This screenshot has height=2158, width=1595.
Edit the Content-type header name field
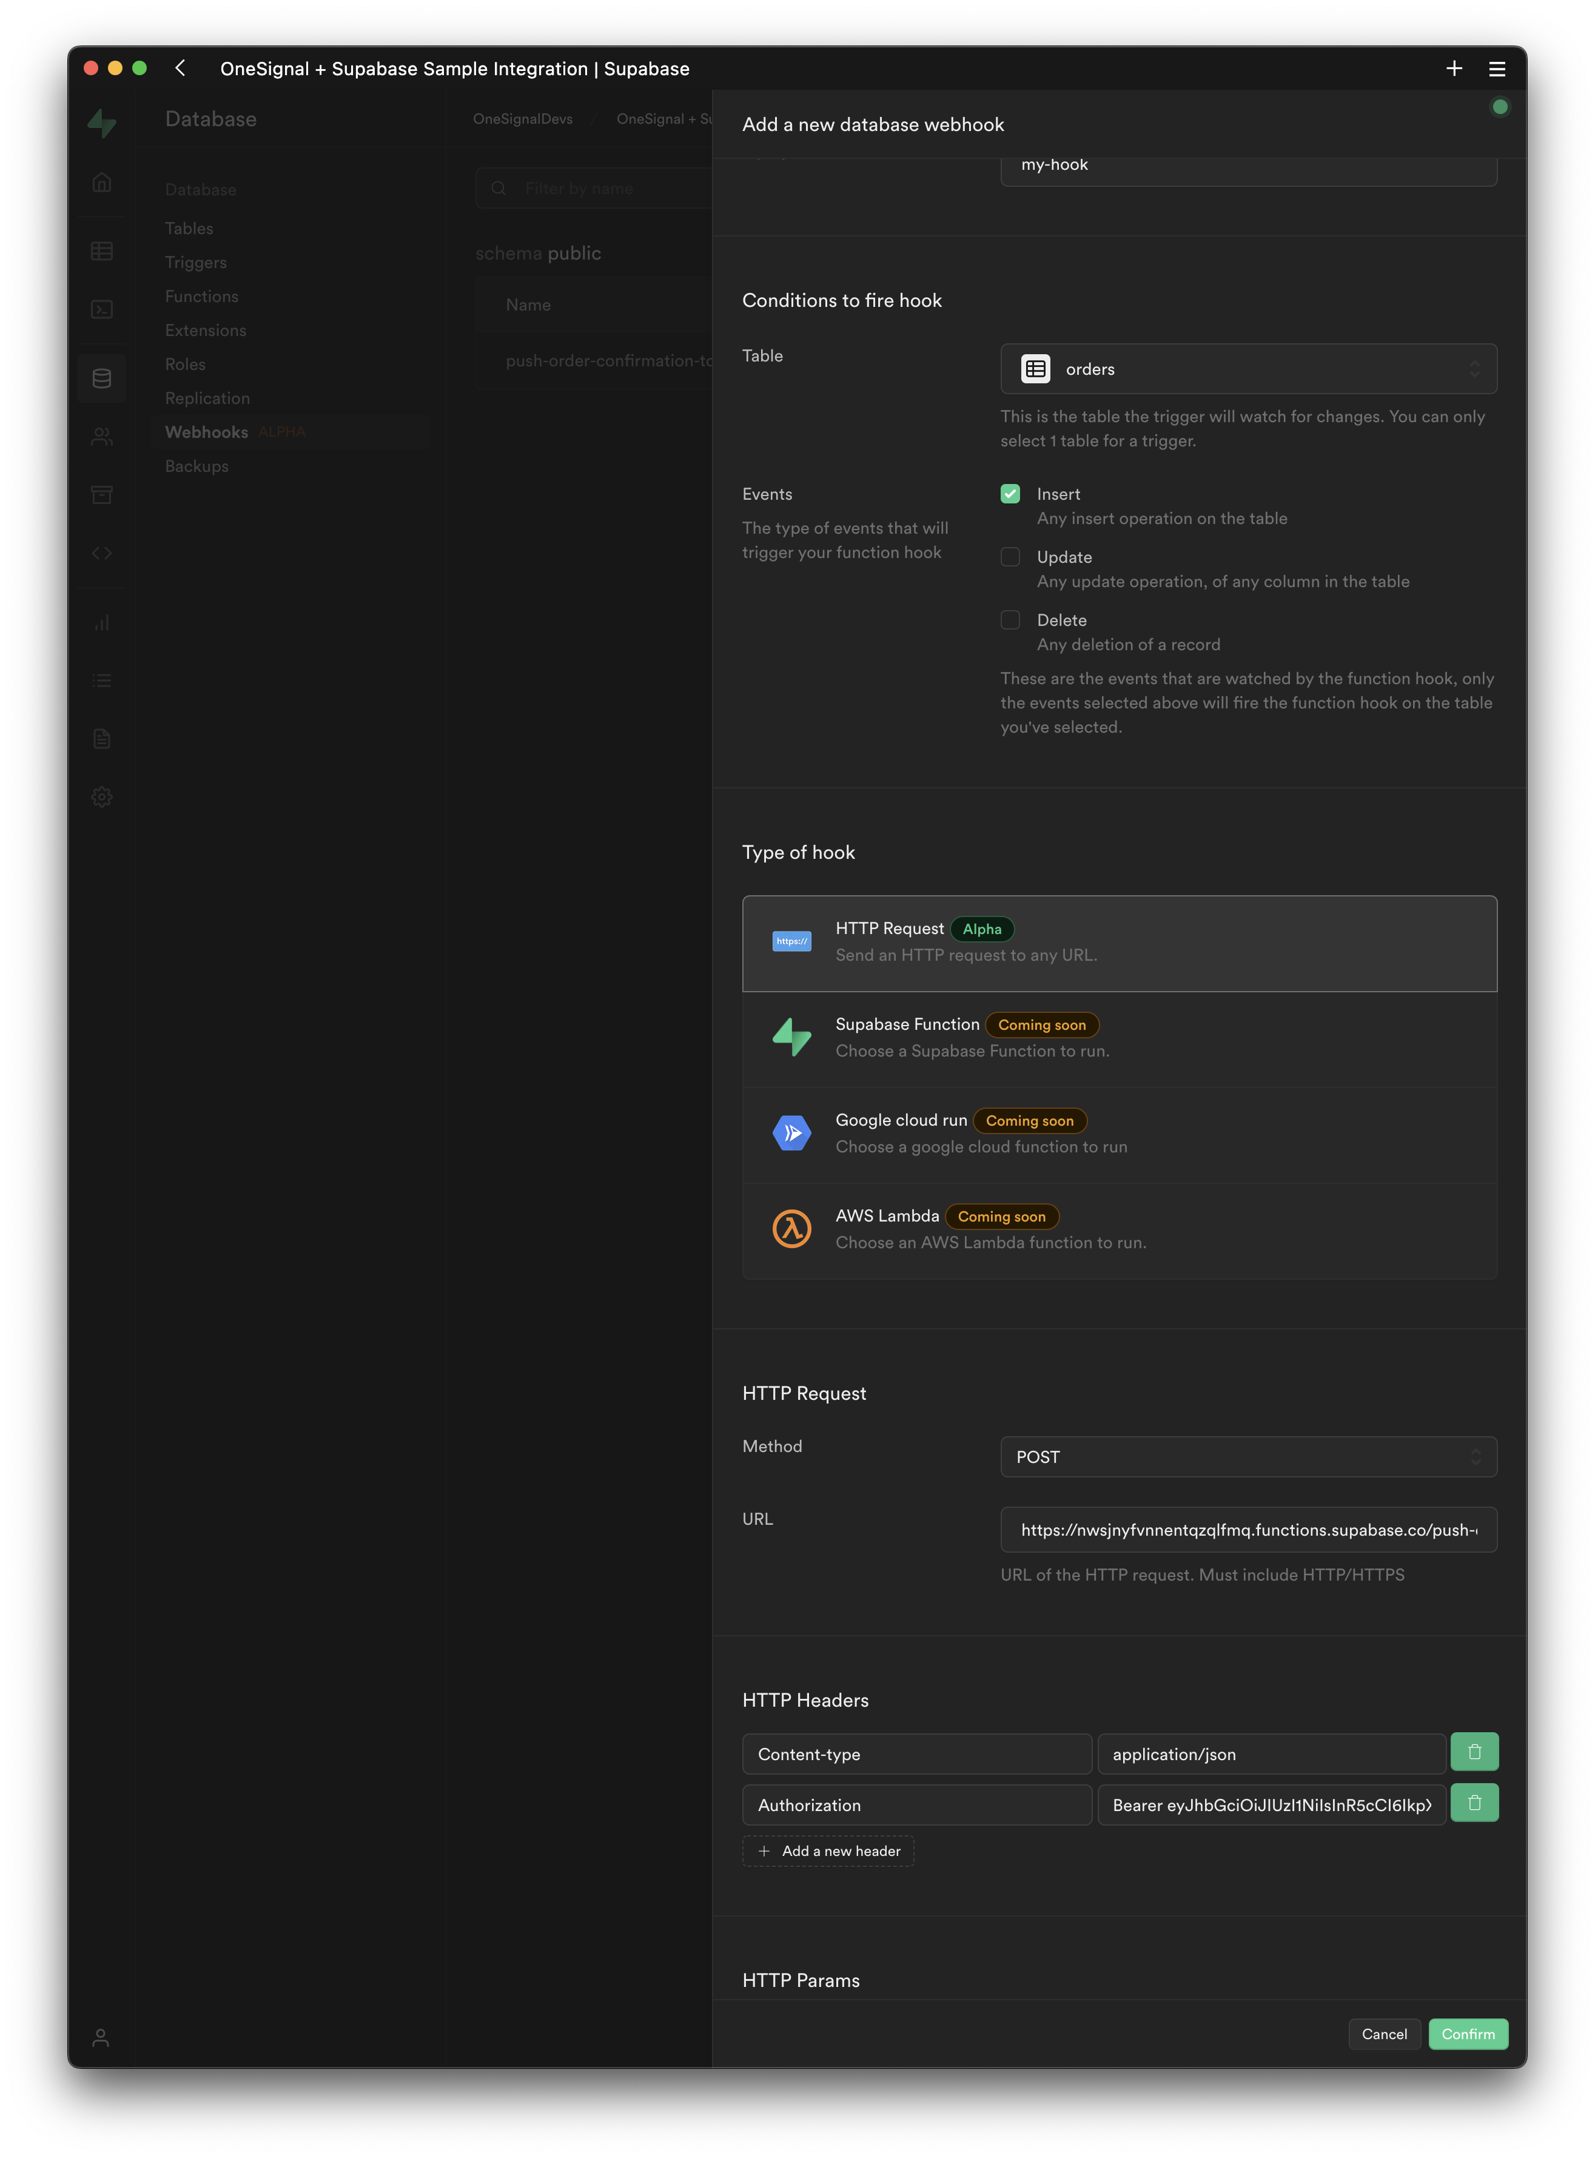coord(916,1755)
